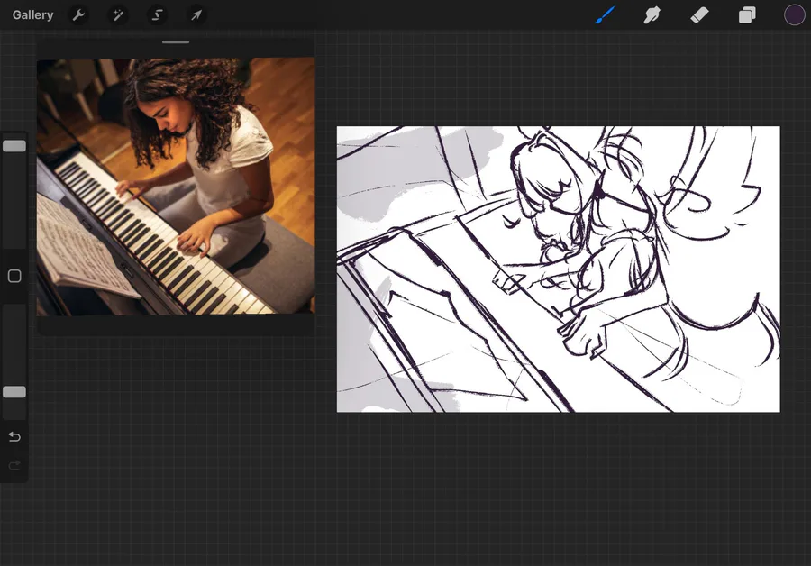Tap the square modify button in sidebar

14,277
